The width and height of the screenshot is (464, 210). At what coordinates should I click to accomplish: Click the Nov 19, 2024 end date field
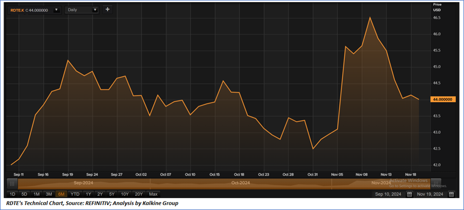click(x=430, y=194)
